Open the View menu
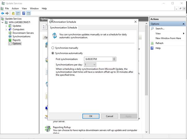Screen dimensions: 187x139 pyautogui.click(x=24, y=8)
